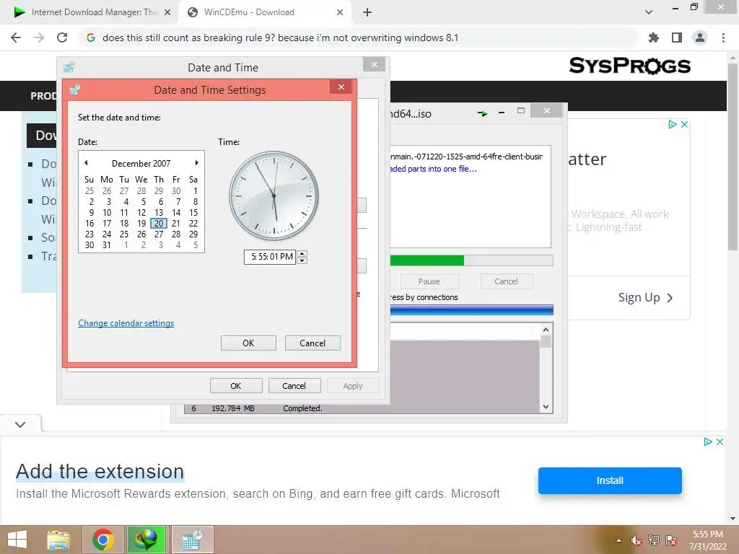
Task: Pause the IDM download
Action: tap(429, 281)
